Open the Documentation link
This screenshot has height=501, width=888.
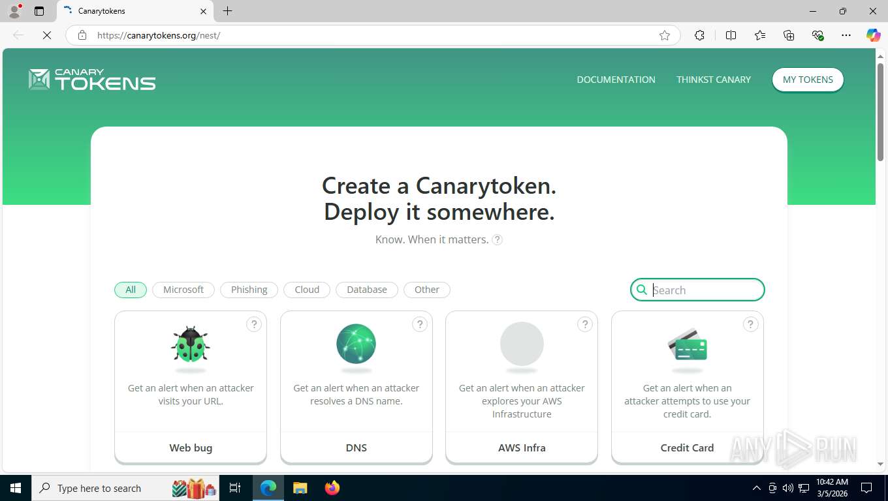616,80
